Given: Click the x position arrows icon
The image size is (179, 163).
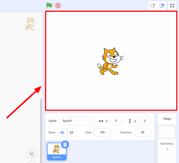Looking at the screenshot, I should tap(101, 121).
